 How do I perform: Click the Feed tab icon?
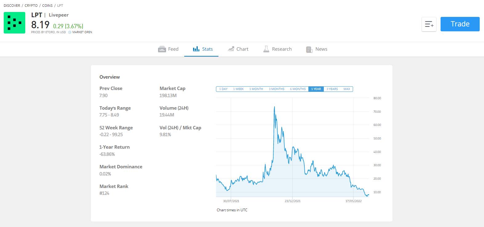[x=162, y=49]
